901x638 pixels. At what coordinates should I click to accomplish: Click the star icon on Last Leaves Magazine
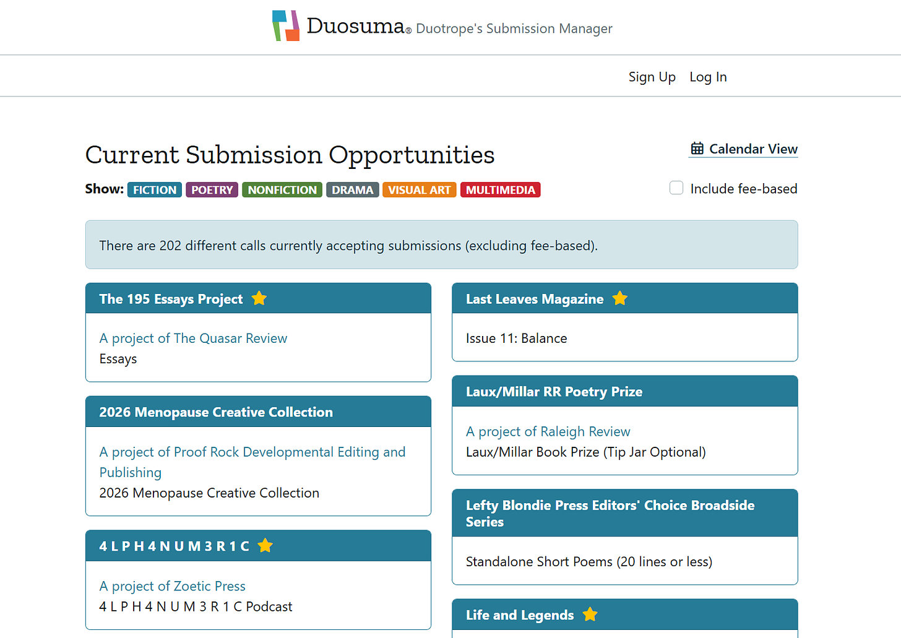620,298
